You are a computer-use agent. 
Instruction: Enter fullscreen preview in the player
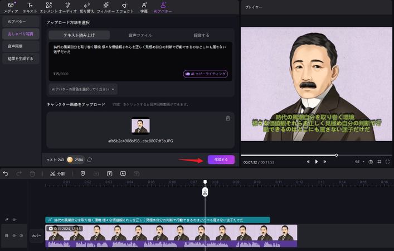tap(387, 161)
